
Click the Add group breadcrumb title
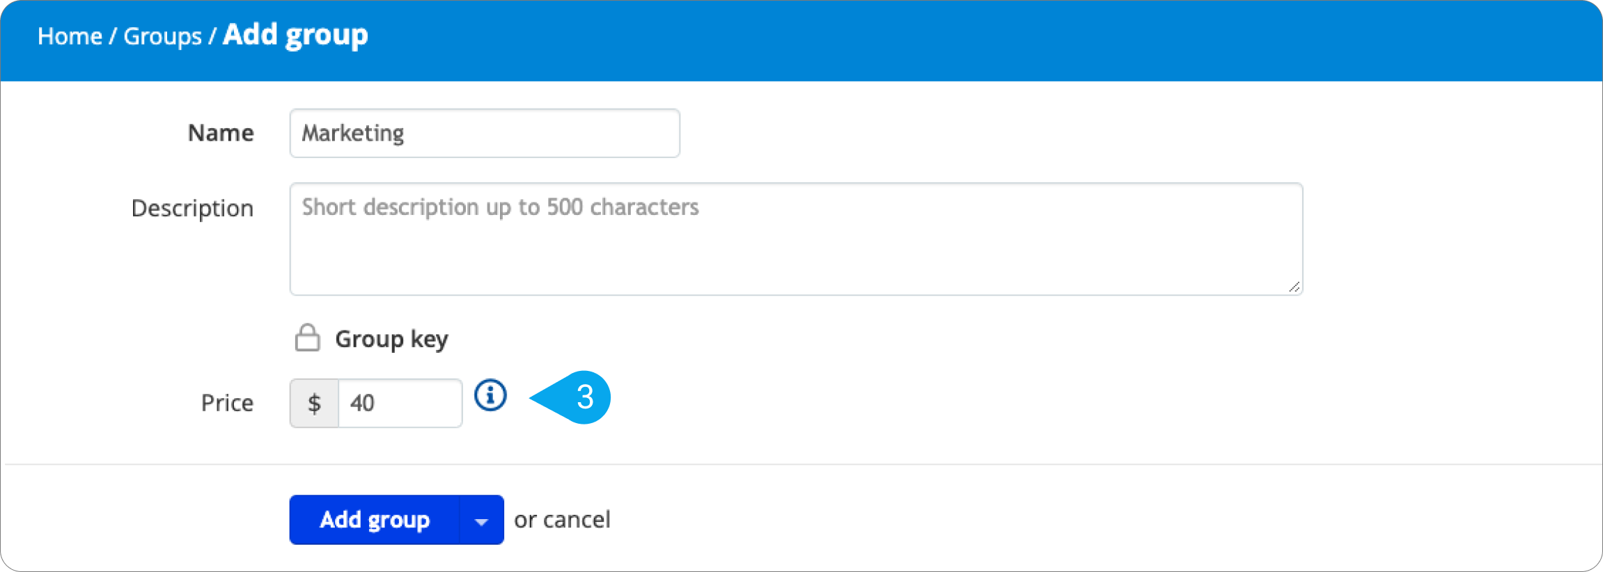coord(295,35)
